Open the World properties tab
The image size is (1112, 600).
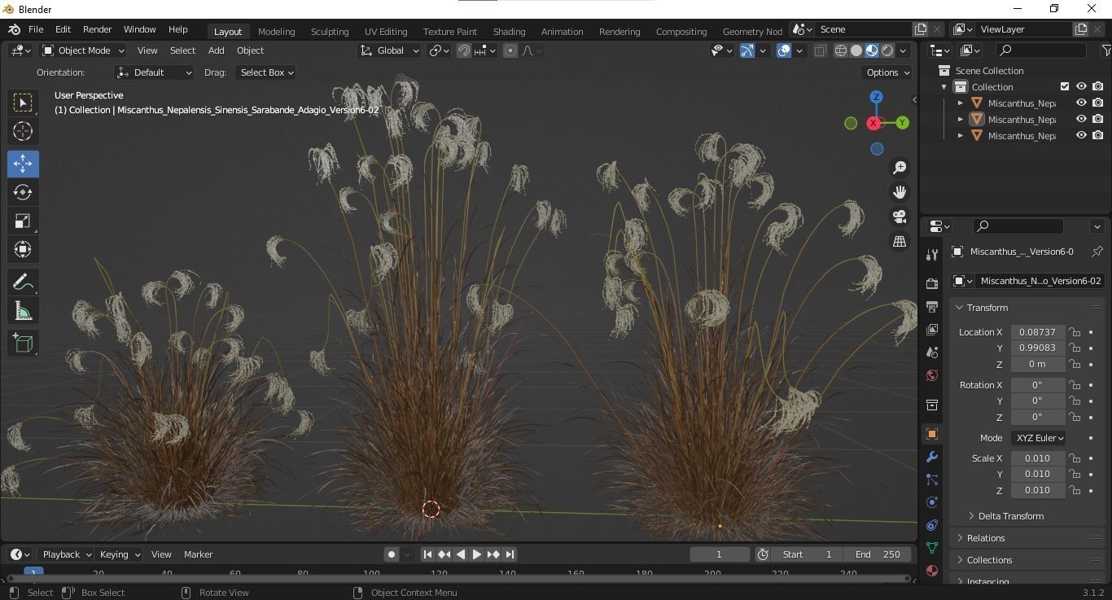(932, 374)
